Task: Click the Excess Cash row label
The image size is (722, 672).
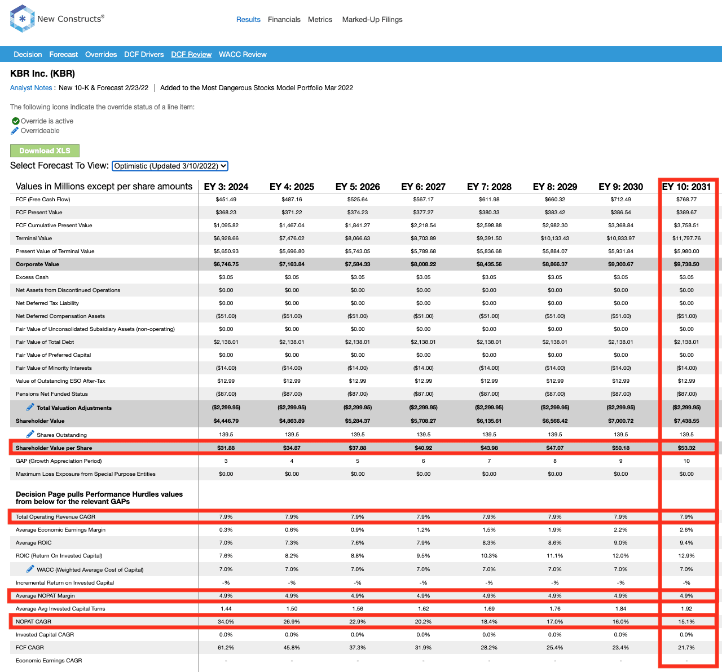Action: (x=32, y=277)
